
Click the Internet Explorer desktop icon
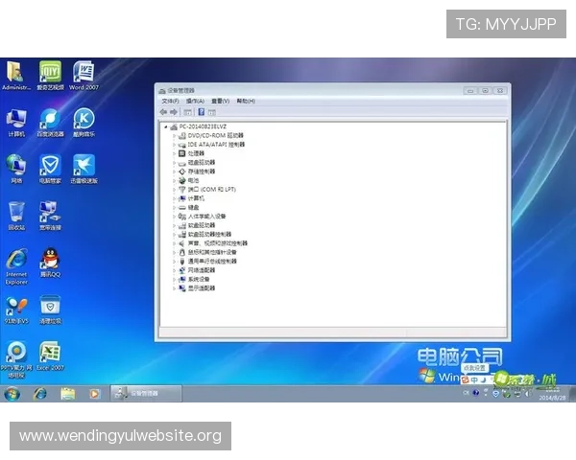[16, 261]
